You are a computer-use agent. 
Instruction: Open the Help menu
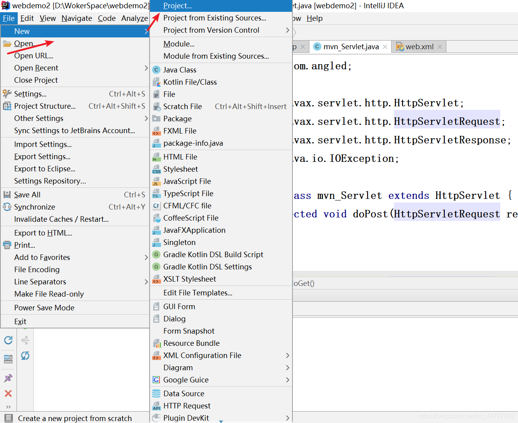[x=314, y=18]
